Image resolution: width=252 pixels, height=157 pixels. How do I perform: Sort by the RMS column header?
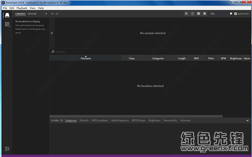pyautogui.click(x=197, y=58)
